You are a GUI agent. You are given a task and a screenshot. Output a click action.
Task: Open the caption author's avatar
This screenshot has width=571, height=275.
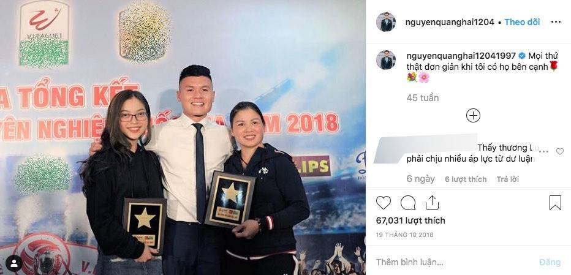(385, 60)
